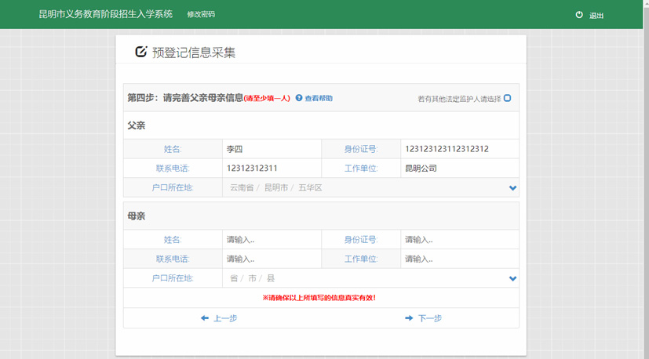This screenshot has width=649, height=359.
Task: Click the power icon beside 退出
Action: 579,15
